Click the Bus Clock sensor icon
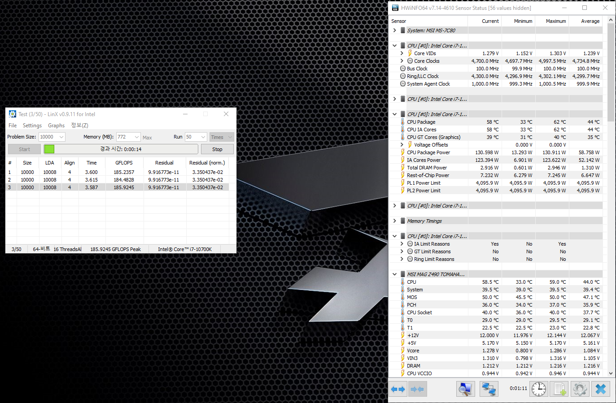 coord(403,69)
